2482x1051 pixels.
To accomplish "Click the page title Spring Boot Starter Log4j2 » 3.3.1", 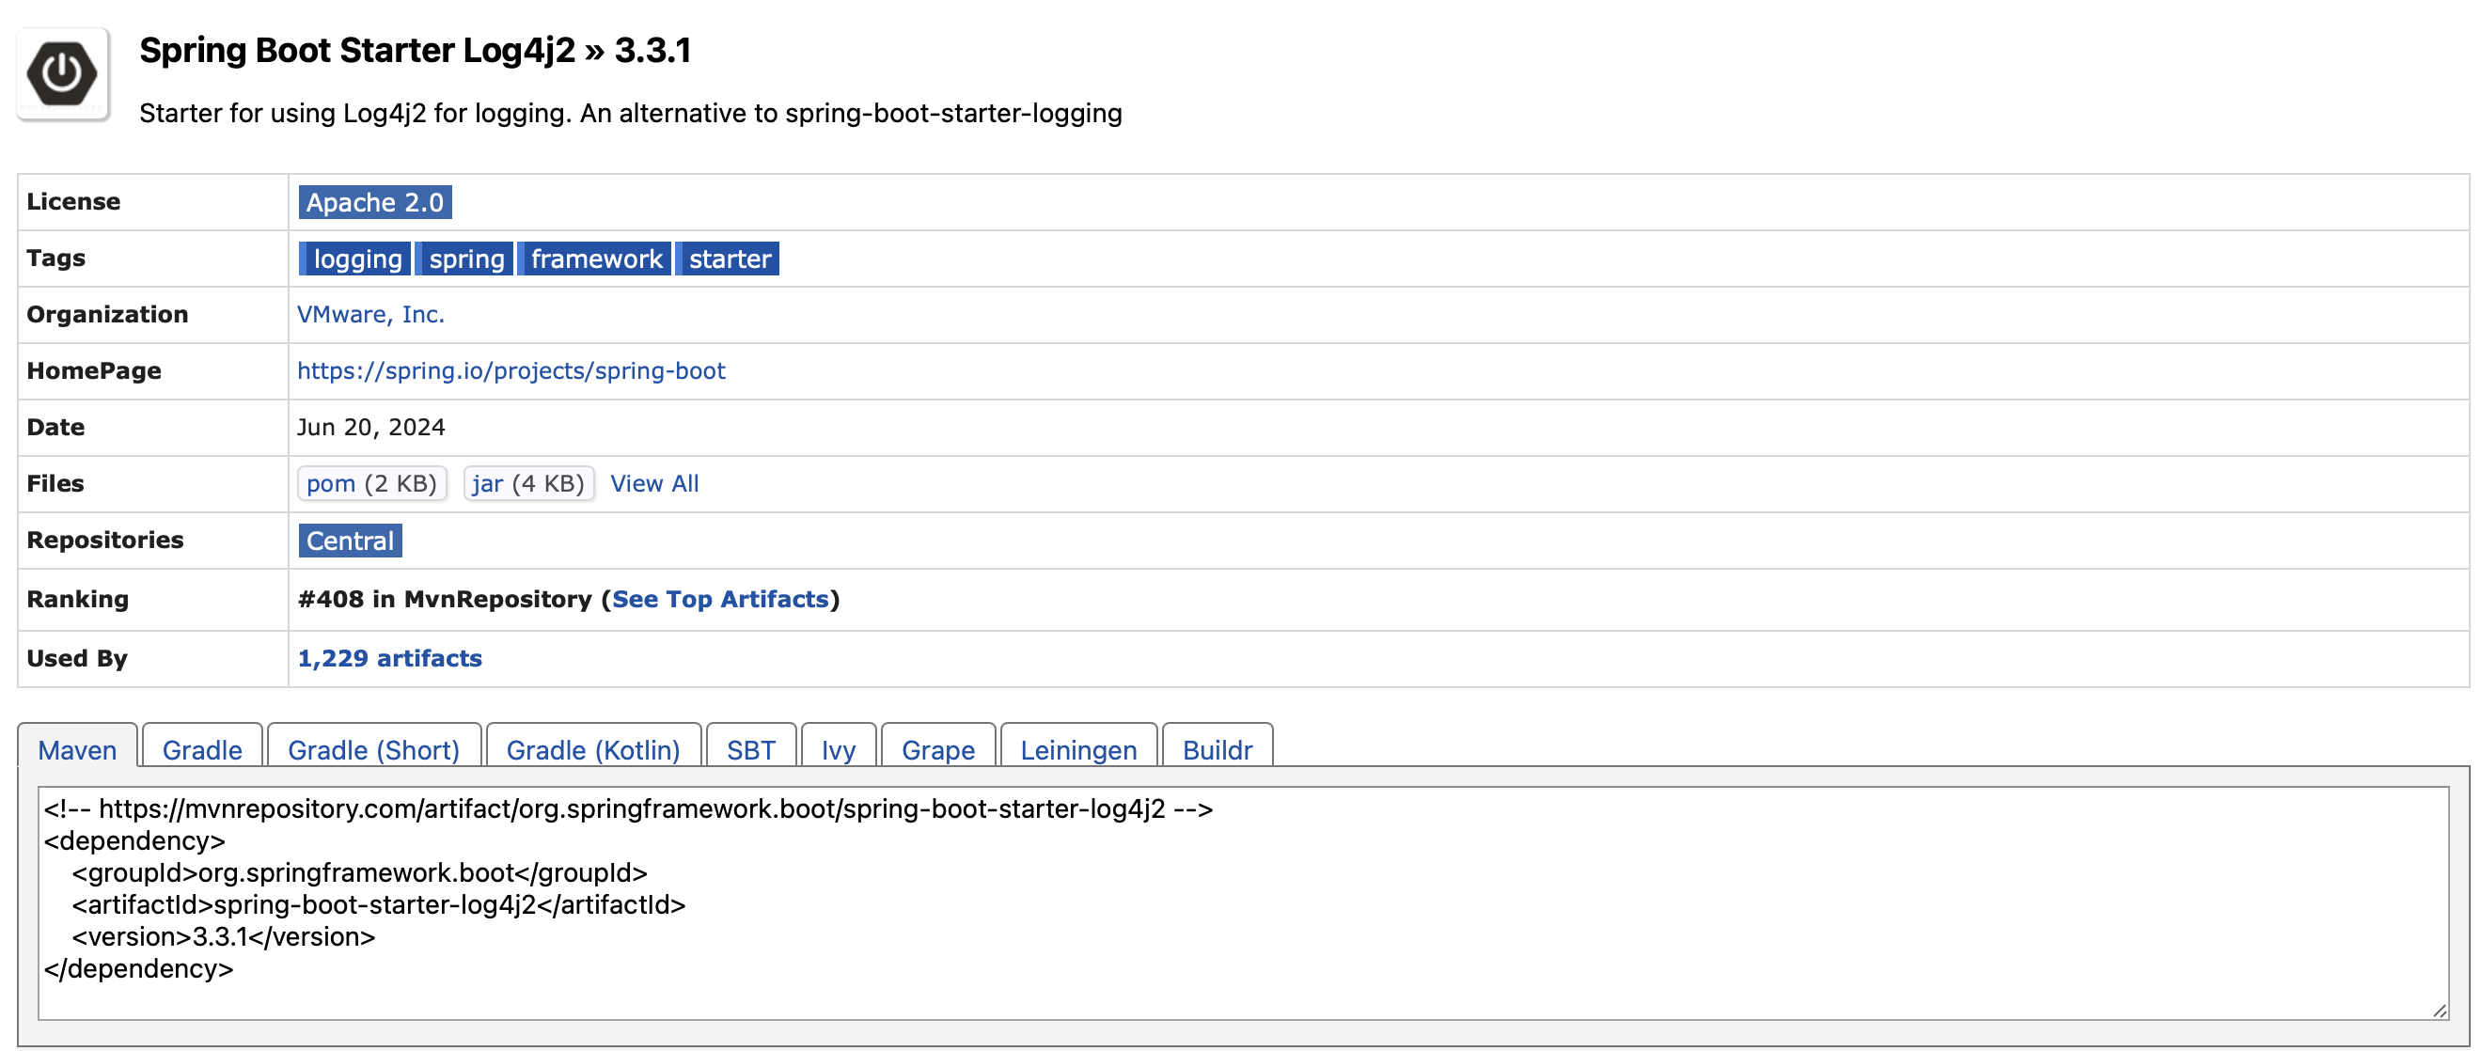I will (416, 50).
